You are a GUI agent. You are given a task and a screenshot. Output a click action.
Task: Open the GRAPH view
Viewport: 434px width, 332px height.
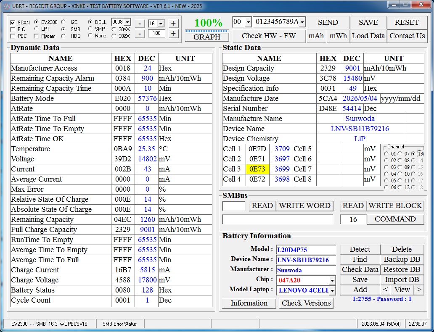[207, 37]
